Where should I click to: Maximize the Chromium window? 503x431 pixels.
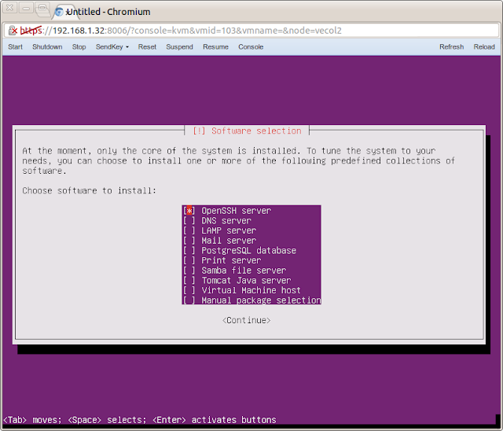pos(42,9)
